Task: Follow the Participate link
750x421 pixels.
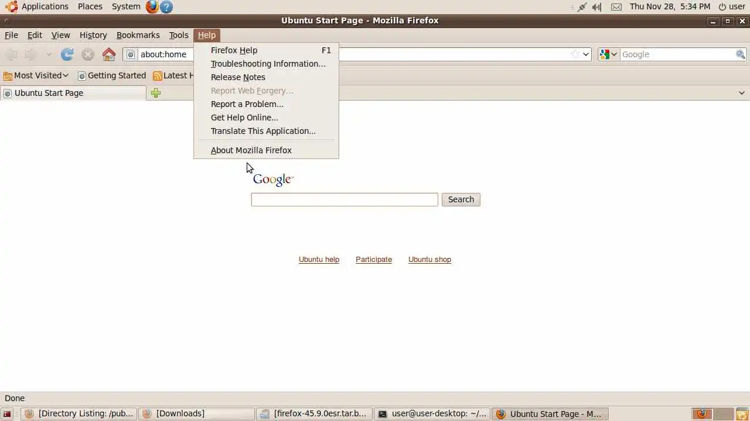Action: click(374, 260)
